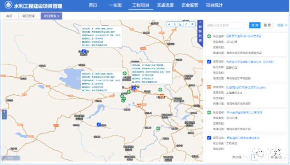Click 项目名称 line in the lower-left popup
Viewport: 290px width, 165px height.
[97, 74]
